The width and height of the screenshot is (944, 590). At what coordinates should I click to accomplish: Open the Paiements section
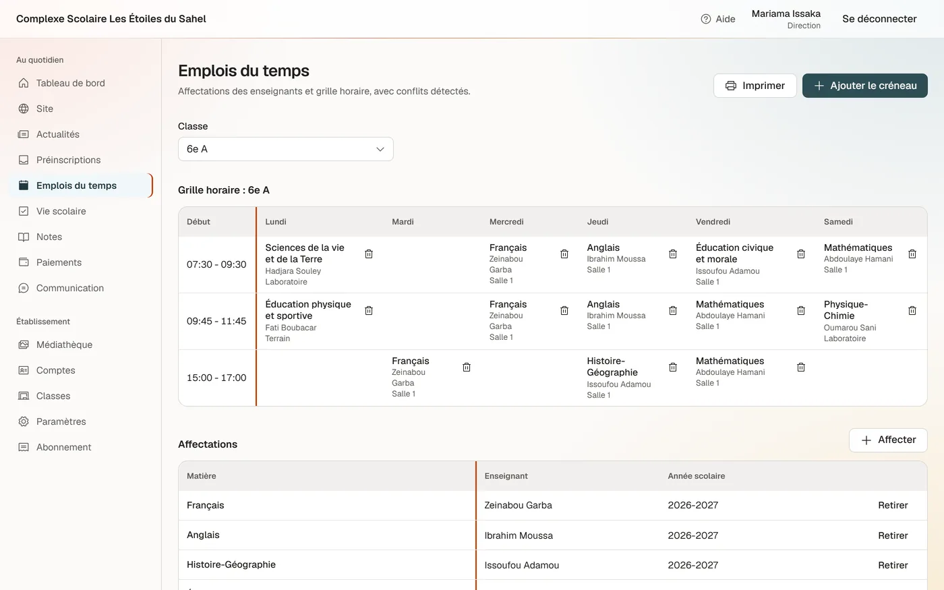pyautogui.click(x=81, y=262)
